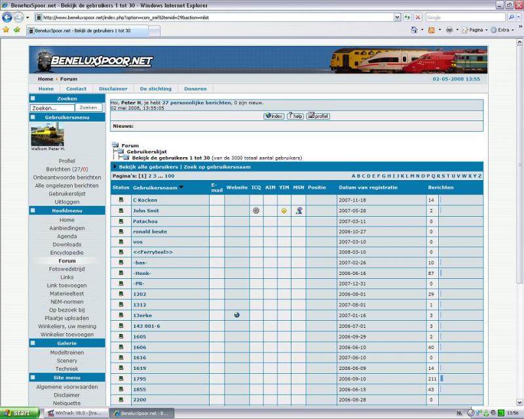The height and width of the screenshot is (419, 524).
Task: Click 13erke's website globe icon
Action: [x=236, y=315]
